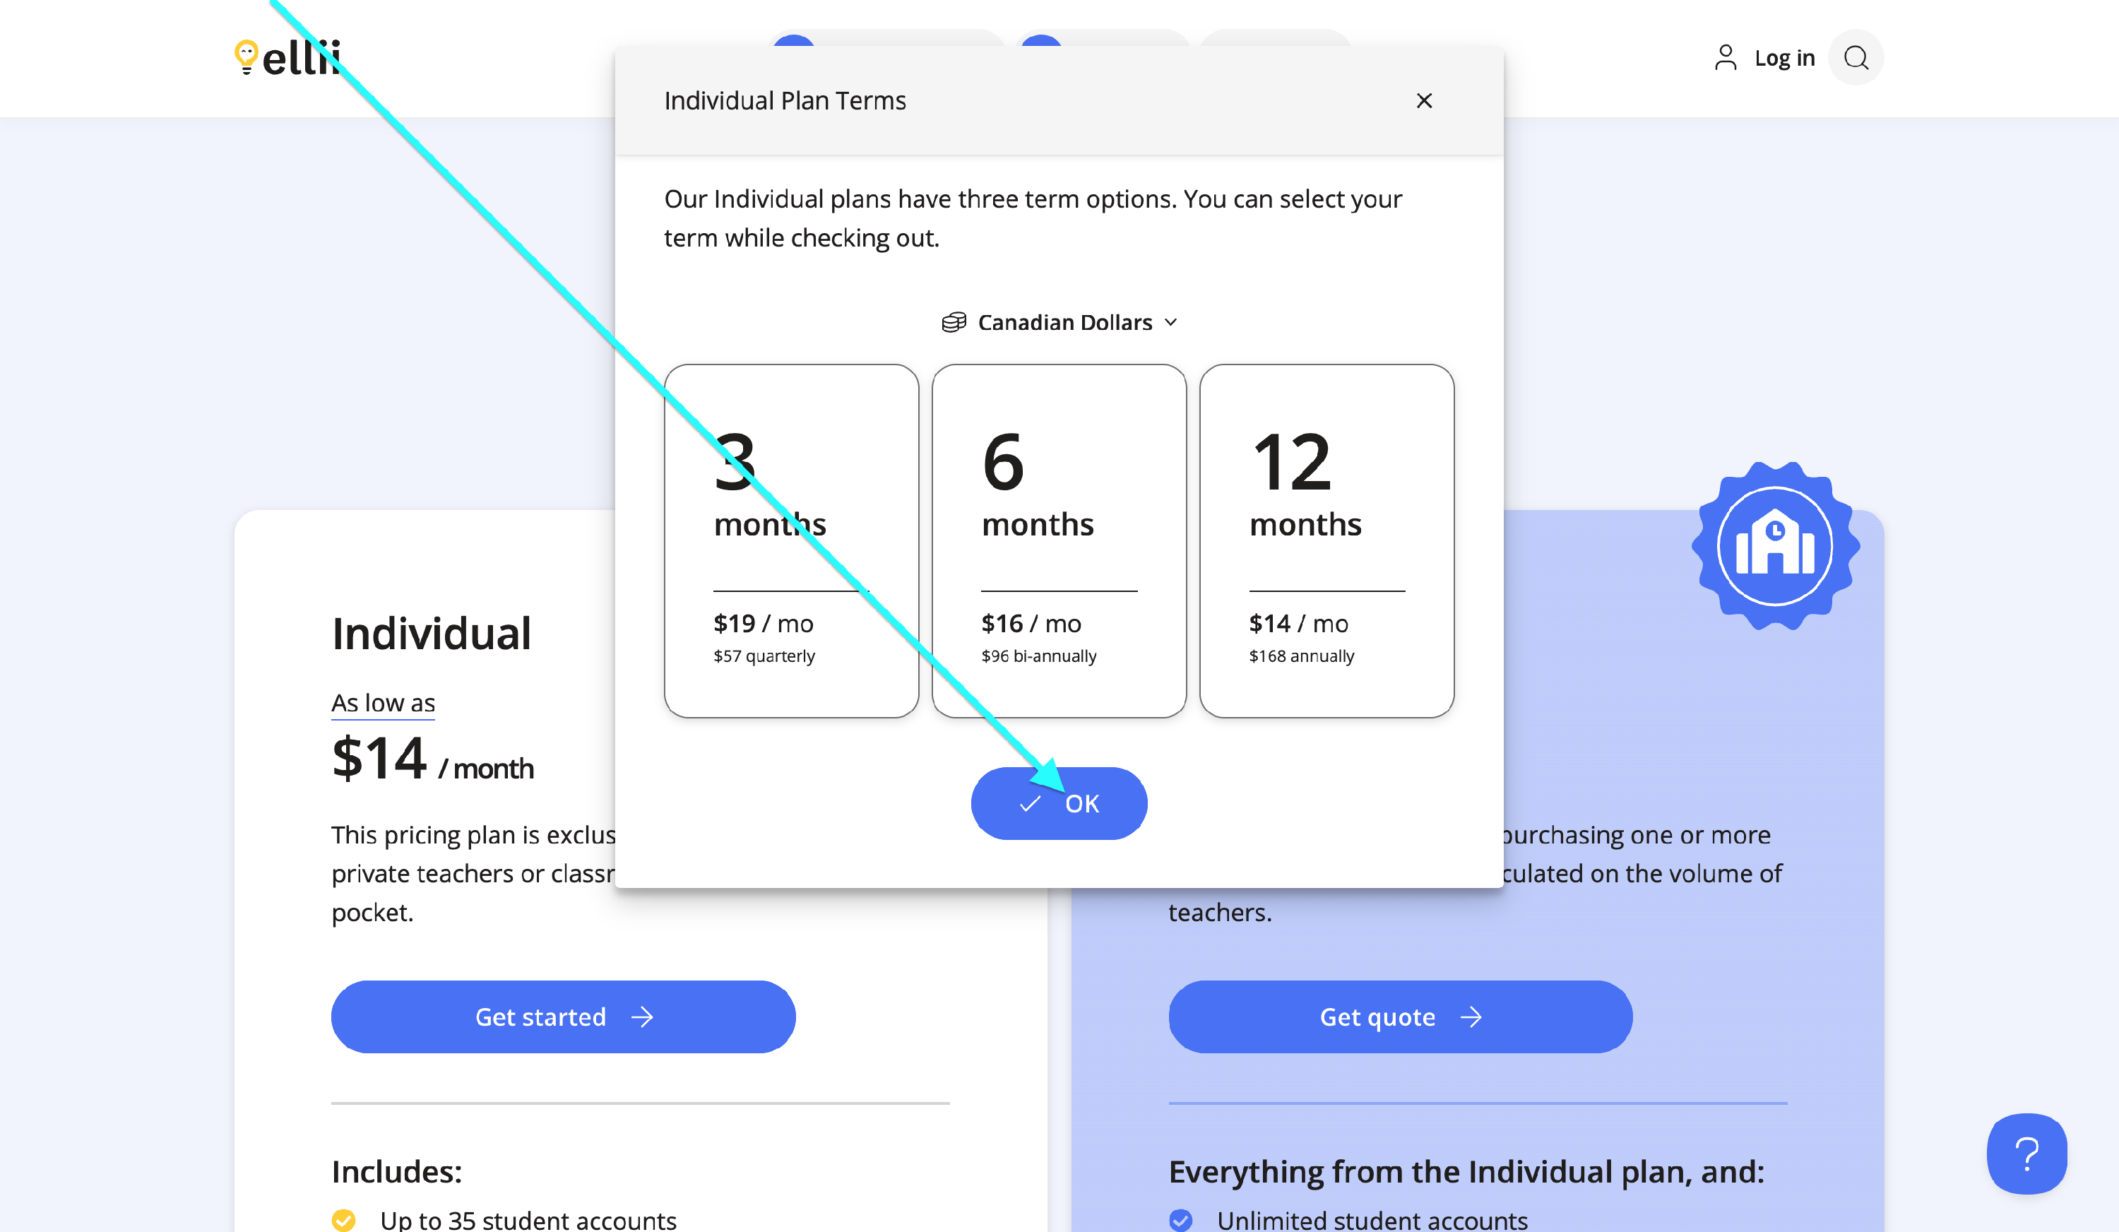Click the Log in link

[x=1784, y=58]
